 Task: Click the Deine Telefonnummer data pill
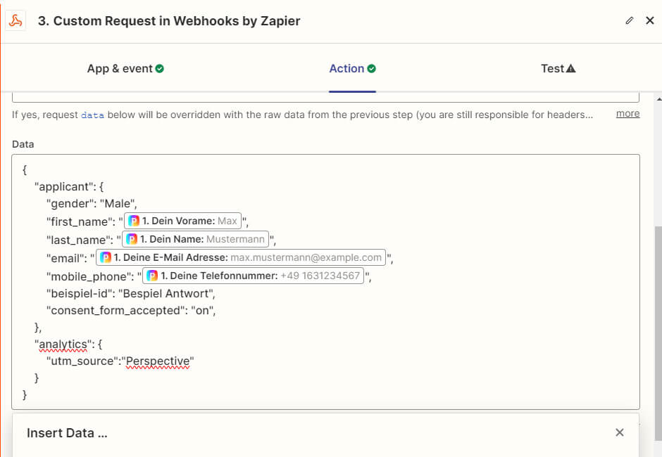[254, 276]
